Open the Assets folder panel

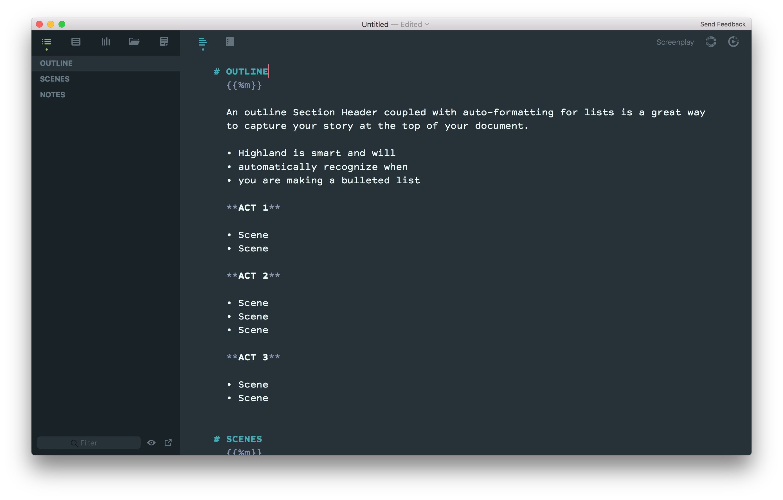134,42
